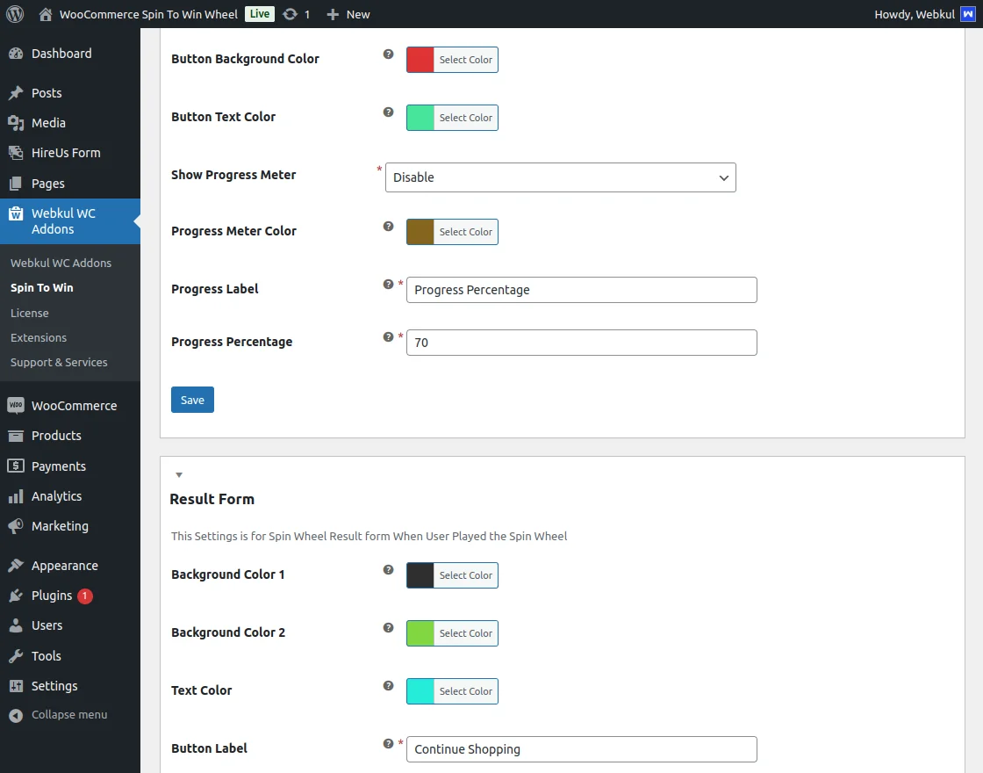
Task: Click the Users person icon
Action: pos(16,625)
